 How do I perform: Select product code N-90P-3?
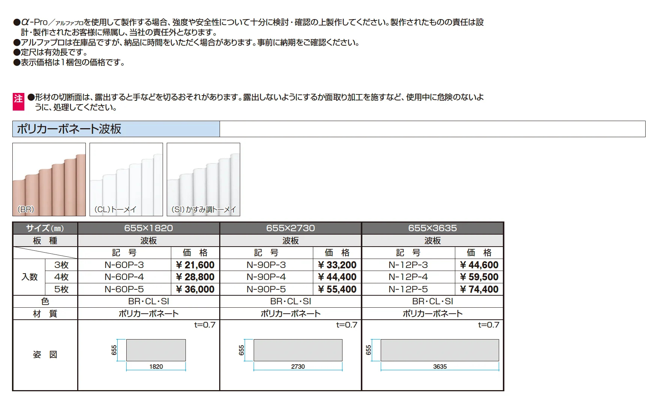click(x=266, y=265)
